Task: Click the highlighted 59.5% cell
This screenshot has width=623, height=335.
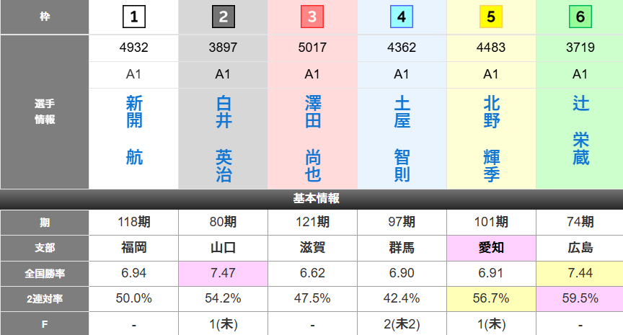Action: tap(580, 298)
